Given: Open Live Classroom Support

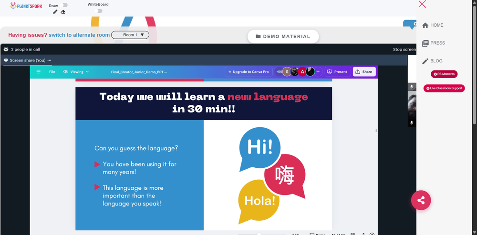Looking at the screenshot, I should coord(444,88).
